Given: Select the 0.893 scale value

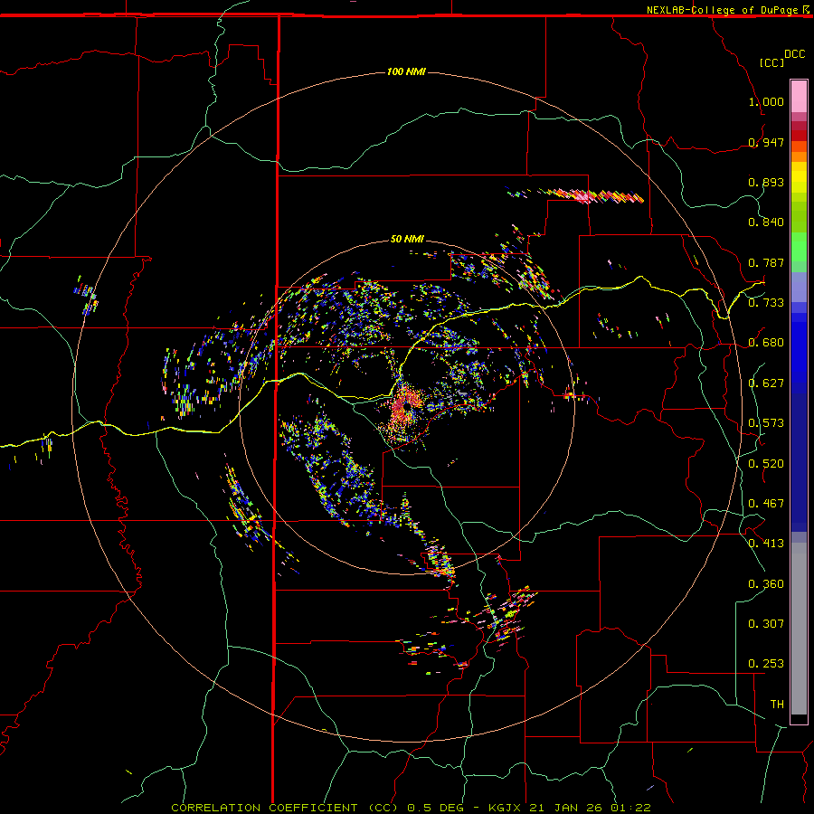Looking at the screenshot, I should pos(766,182).
